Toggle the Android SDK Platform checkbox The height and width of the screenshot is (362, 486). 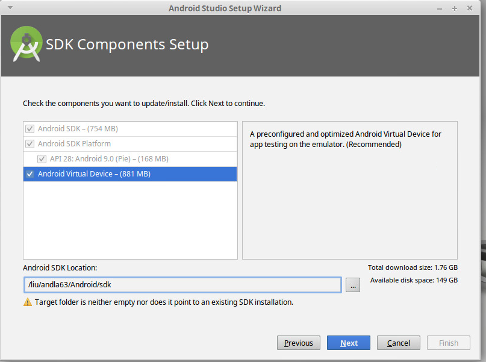pyautogui.click(x=30, y=144)
